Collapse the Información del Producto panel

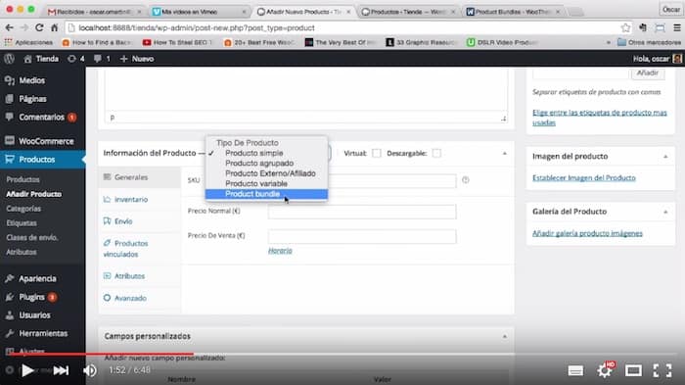click(505, 154)
